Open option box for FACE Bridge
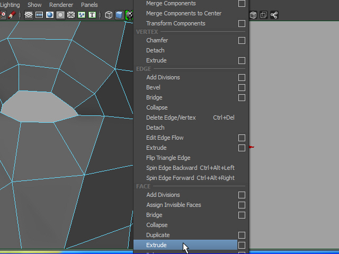 242,215
